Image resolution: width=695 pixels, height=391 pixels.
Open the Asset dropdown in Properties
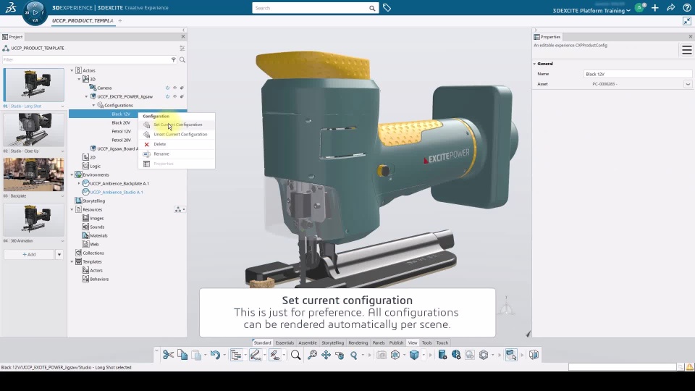click(688, 84)
